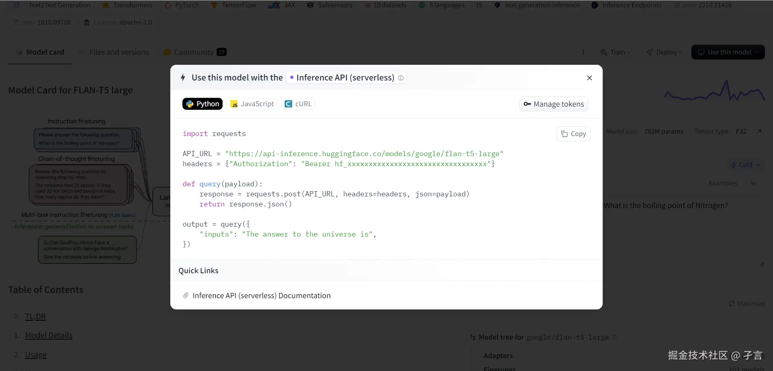Click the Inference API (serverless) badge

click(346, 78)
